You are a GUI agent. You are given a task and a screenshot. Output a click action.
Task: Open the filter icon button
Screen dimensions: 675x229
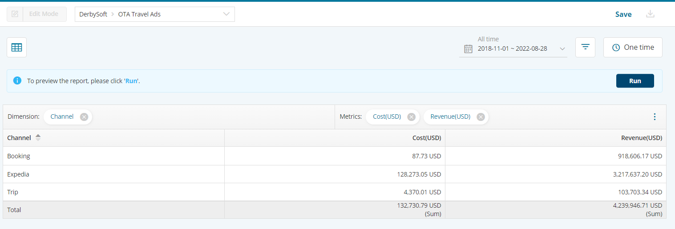[585, 47]
